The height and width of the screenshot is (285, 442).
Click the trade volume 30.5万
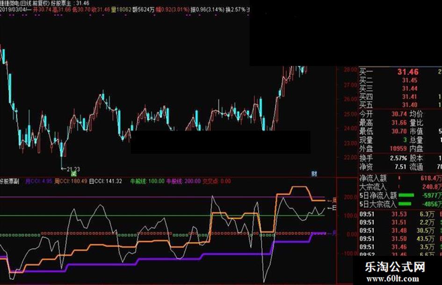(426, 231)
